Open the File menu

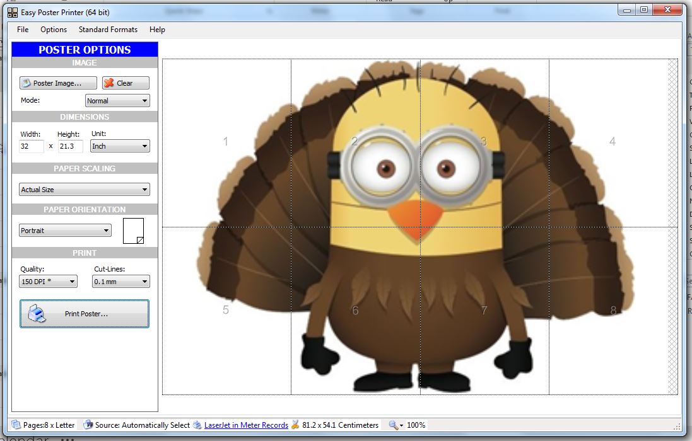click(x=23, y=30)
